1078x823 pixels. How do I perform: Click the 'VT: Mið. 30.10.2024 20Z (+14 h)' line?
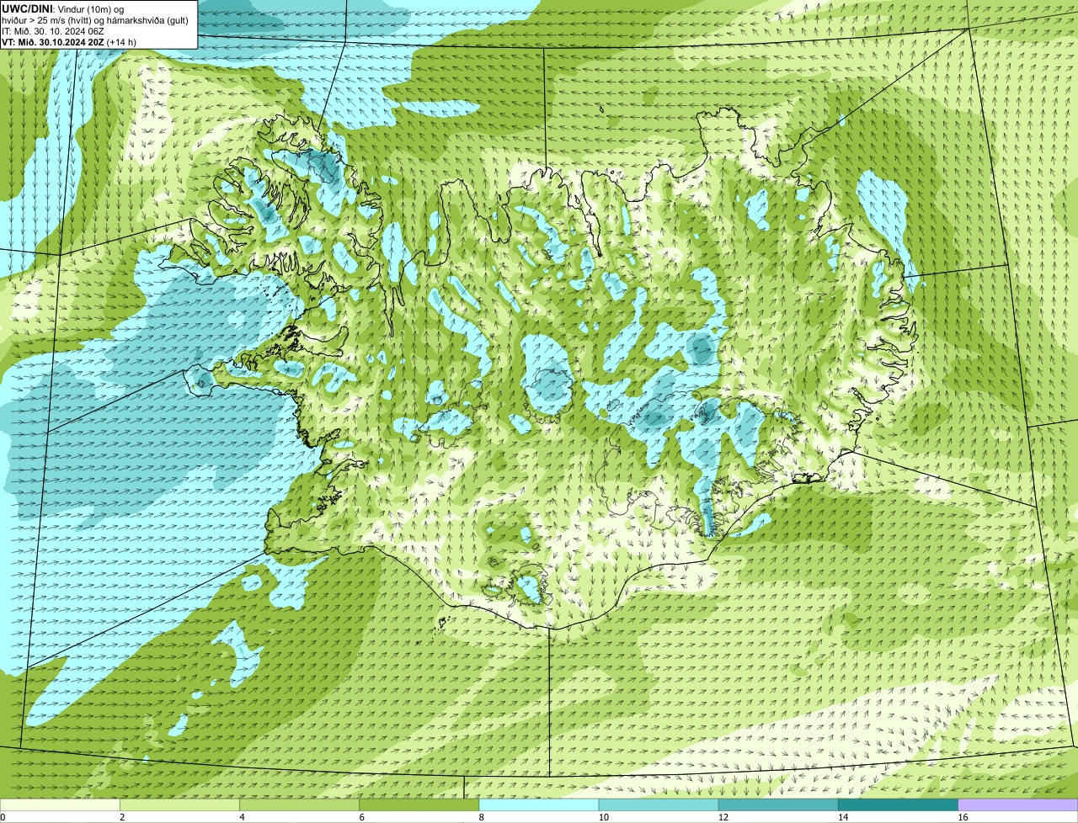pyautogui.click(x=69, y=41)
